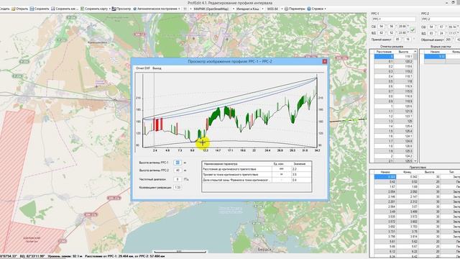Select relief row with height 120.2

(x=393, y=61)
